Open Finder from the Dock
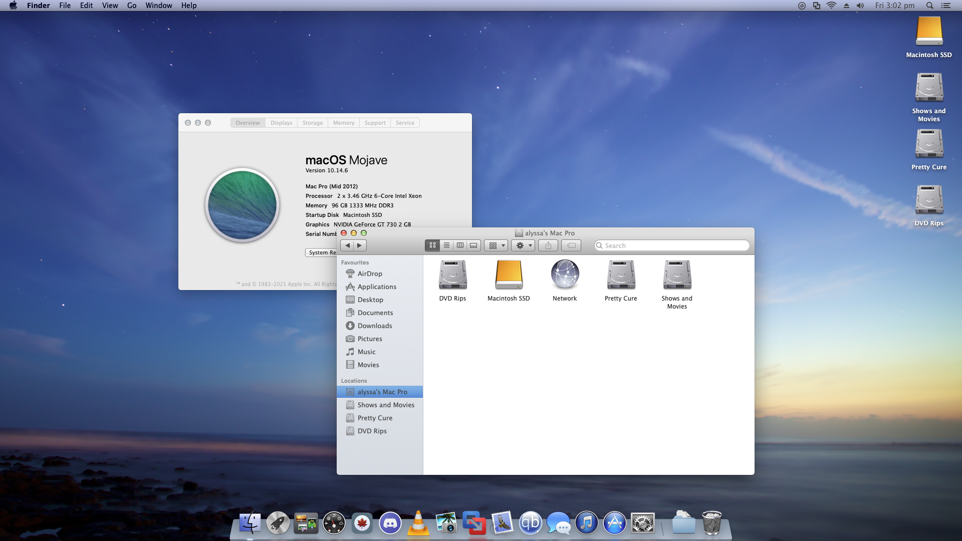 coord(250,523)
